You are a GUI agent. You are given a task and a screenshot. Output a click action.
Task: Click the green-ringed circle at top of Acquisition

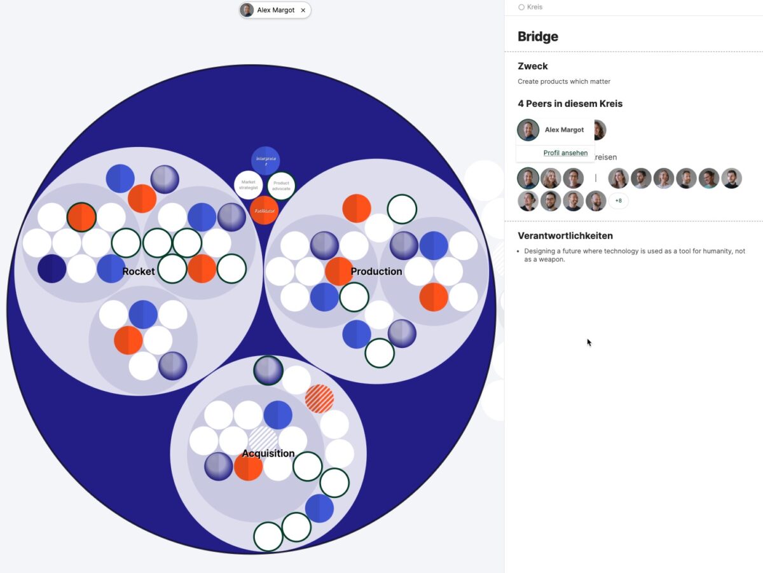coord(268,372)
